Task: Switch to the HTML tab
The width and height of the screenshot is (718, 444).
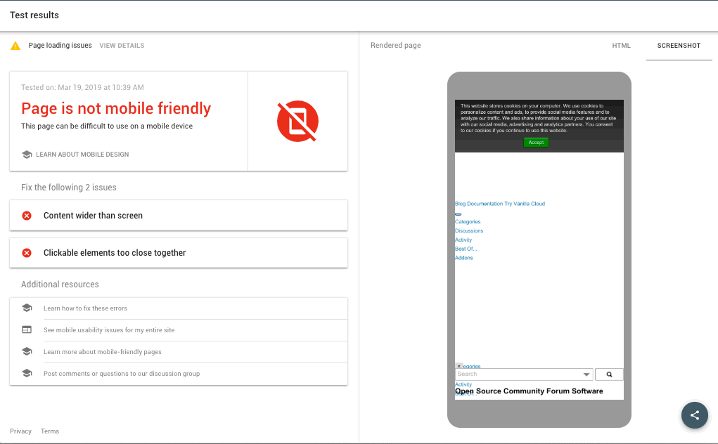Action: tap(621, 46)
